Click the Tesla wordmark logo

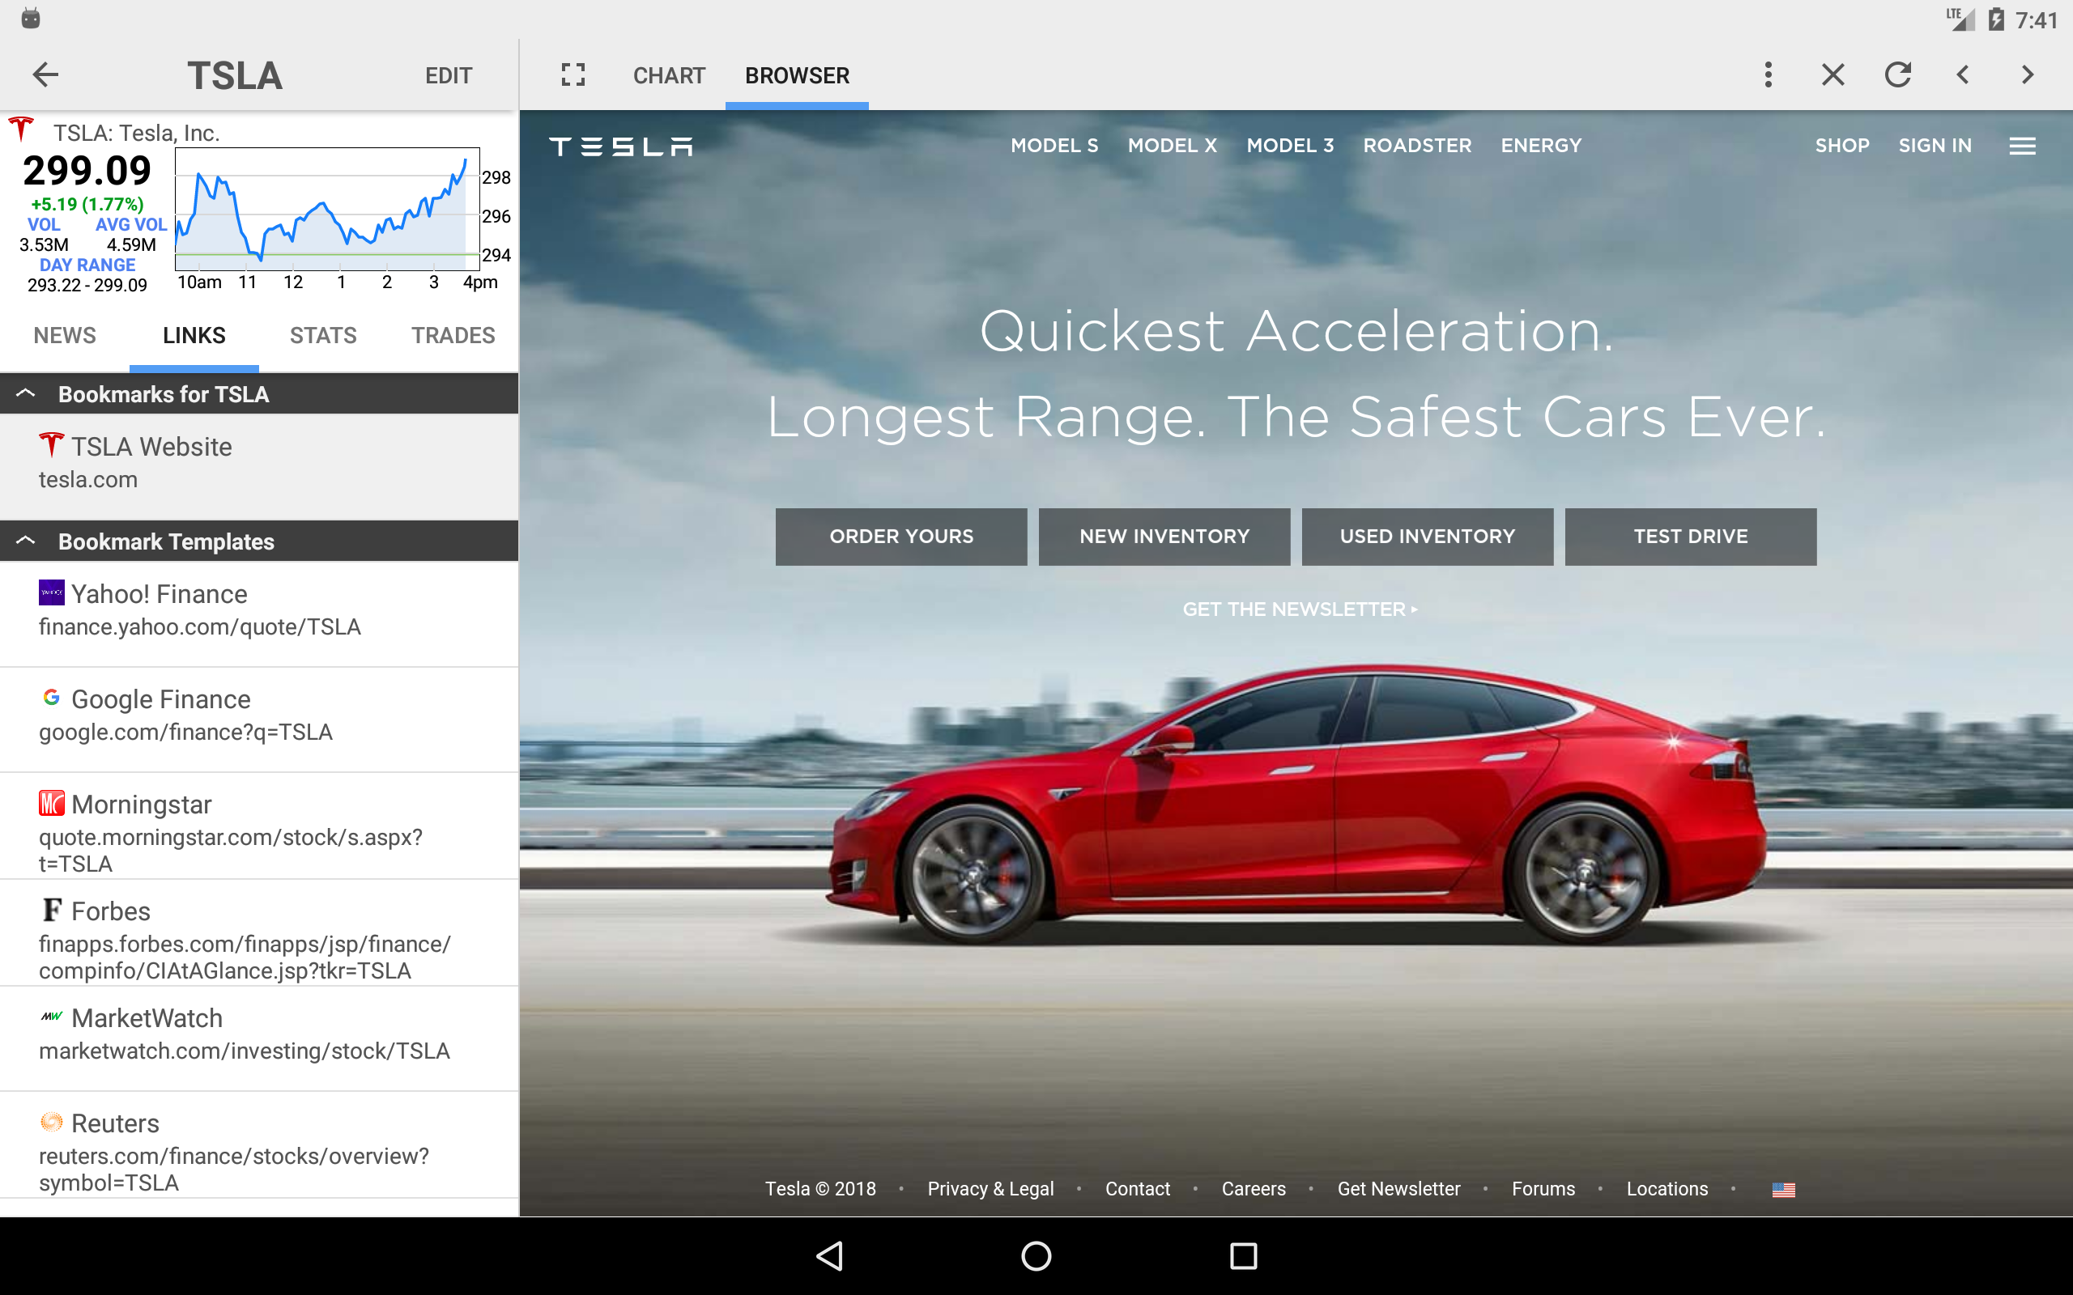pos(621,146)
